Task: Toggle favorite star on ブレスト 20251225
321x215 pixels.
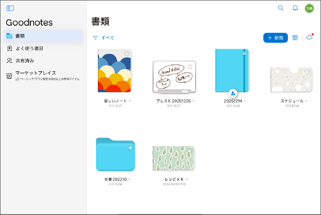Action: coord(190,66)
